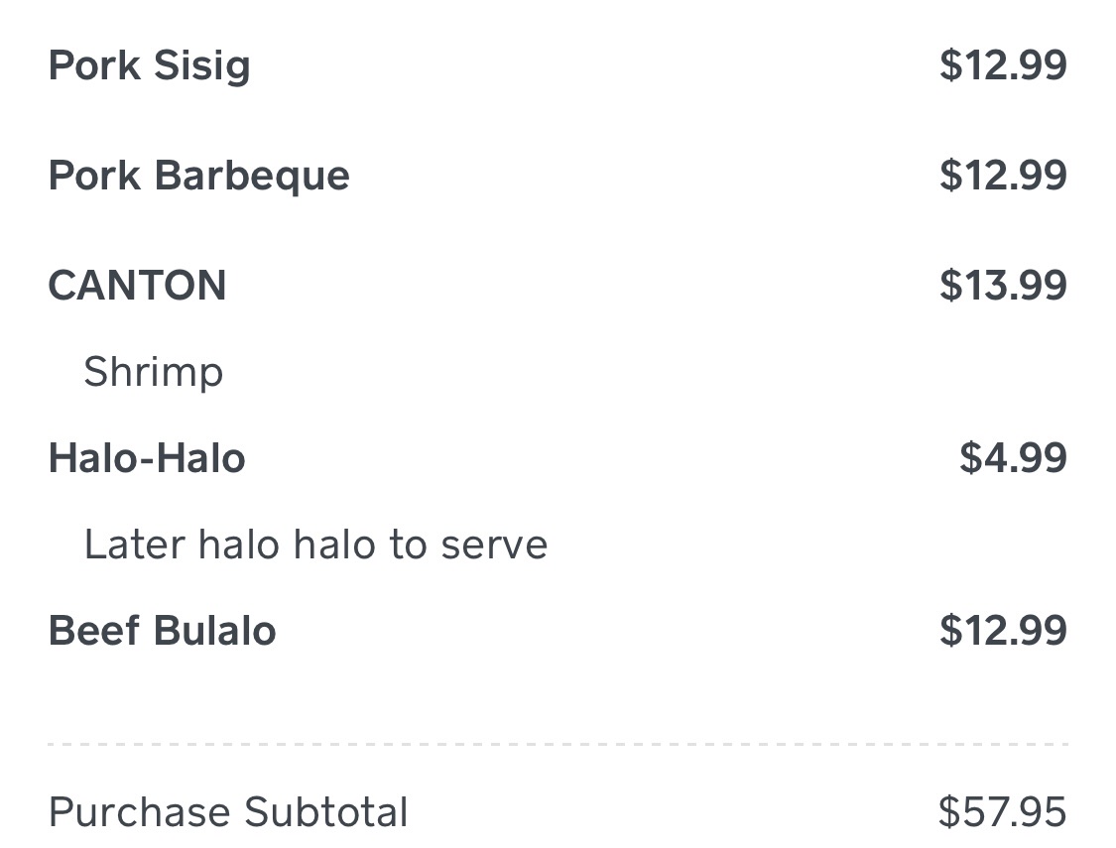Open the Beef Bulalo line item
1116x848 pixels.
point(162,631)
